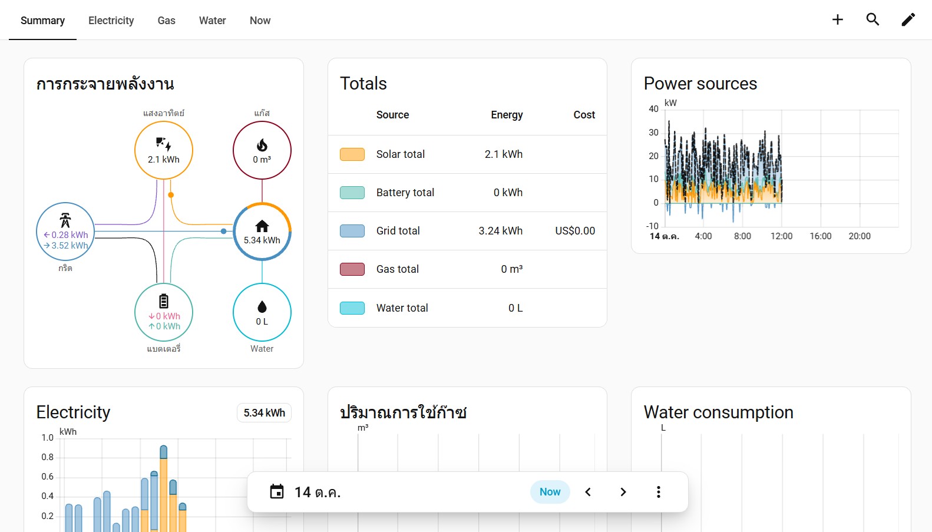Click the Water total cyan swatch

pyautogui.click(x=352, y=308)
